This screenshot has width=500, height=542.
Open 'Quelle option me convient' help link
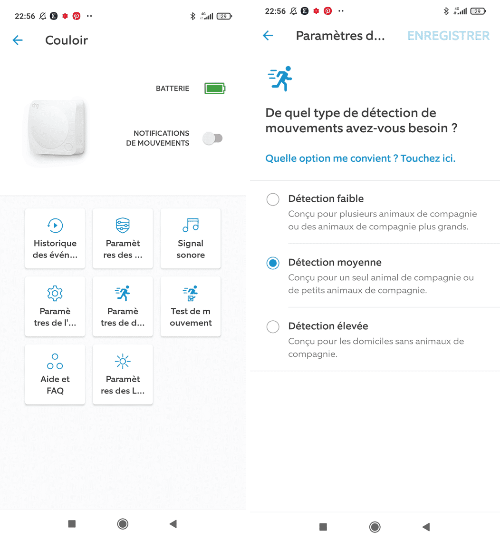click(x=360, y=158)
